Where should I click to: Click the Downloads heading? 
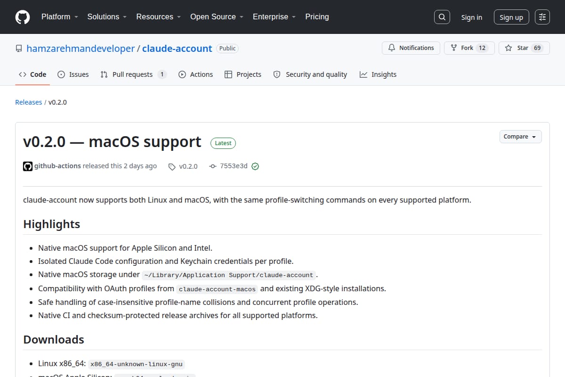click(x=54, y=340)
